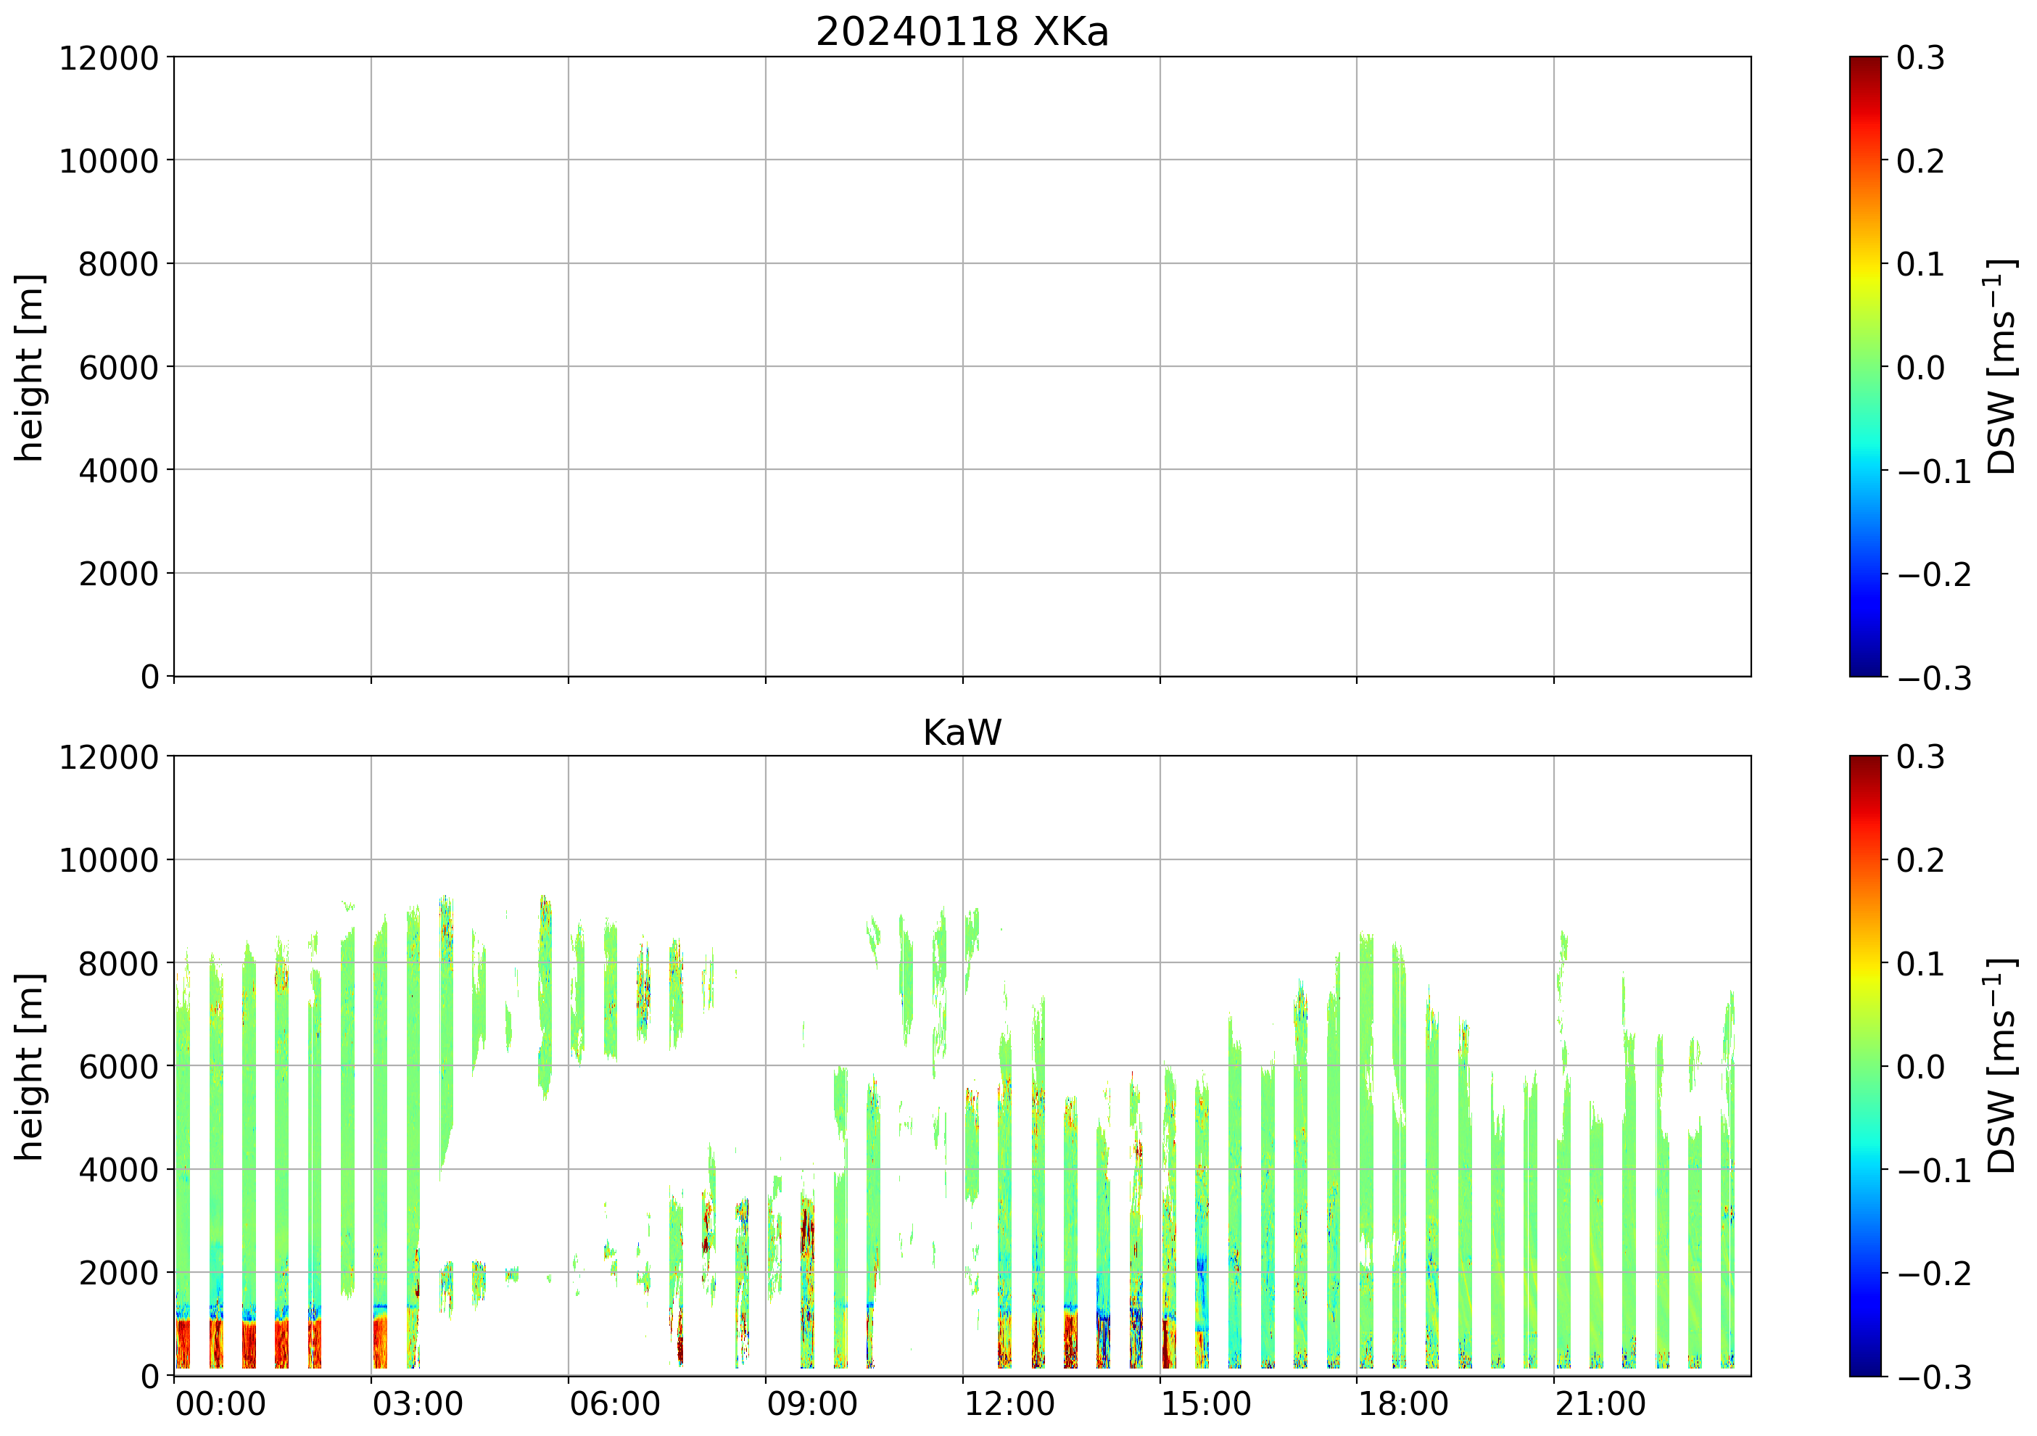Screen dimensions: 2037x1436
Task: Click the 18:00 x-axis time label
Action: pos(1403,1404)
